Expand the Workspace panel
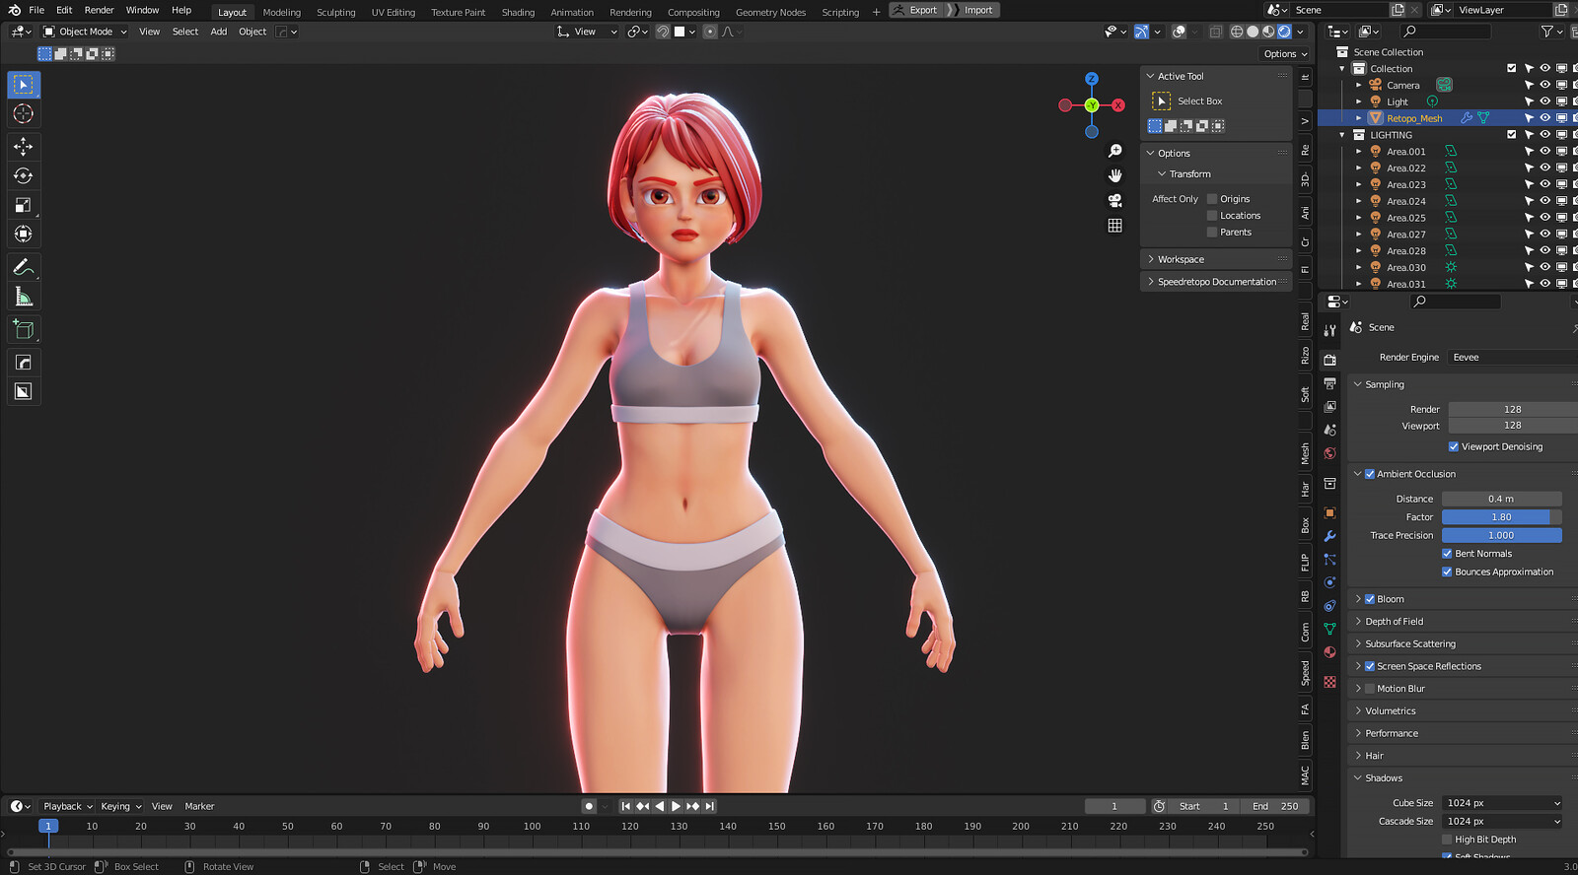 [x=1215, y=260]
